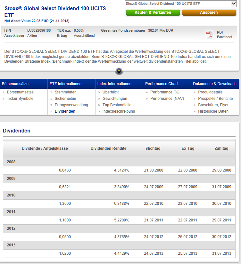Click the dividend yield 4,4429%
The image size is (241, 264).
tap(122, 253)
